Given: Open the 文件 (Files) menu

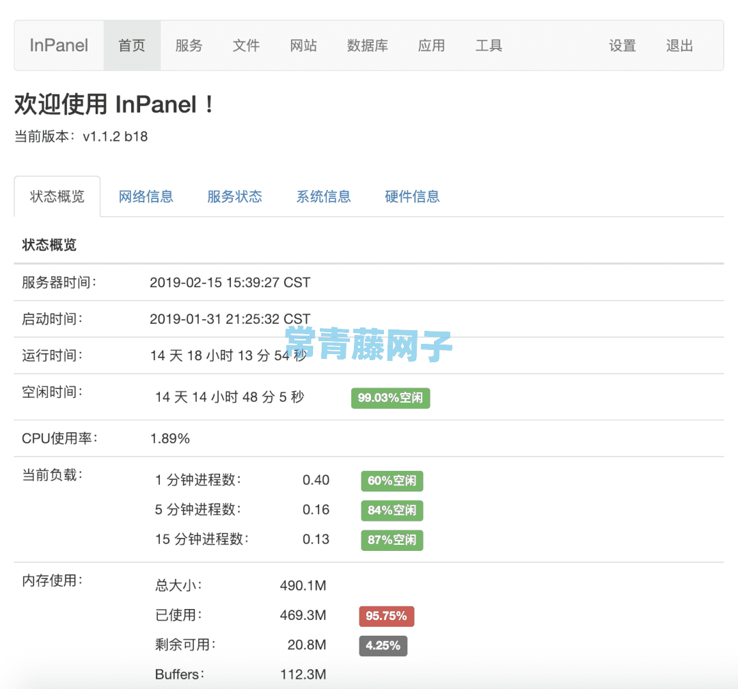Looking at the screenshot, I should pyautogui.click(x=246, y=45).
